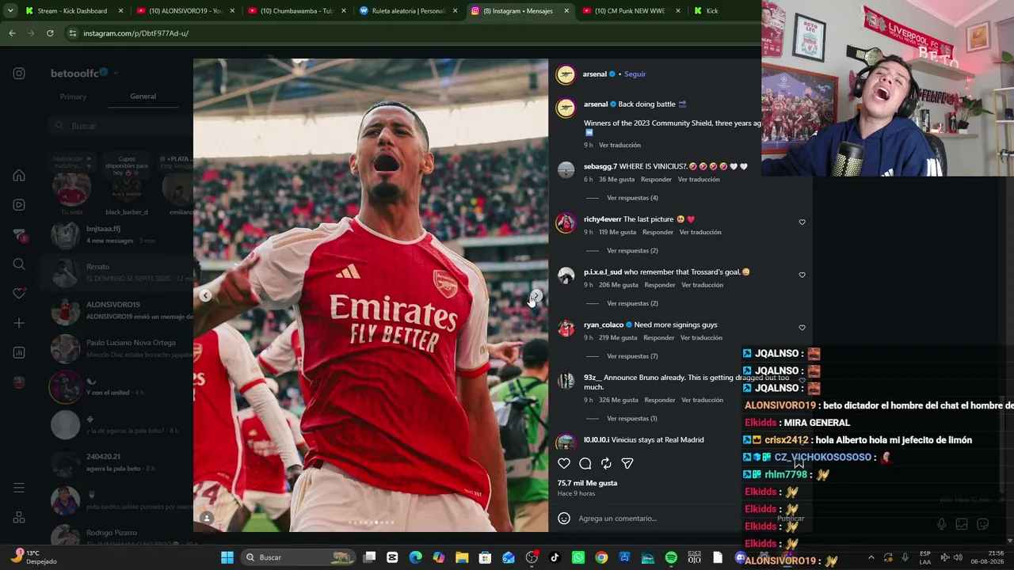The image size is (1014, 570).
Task: Go back in the browser
Action: point(12,33)
